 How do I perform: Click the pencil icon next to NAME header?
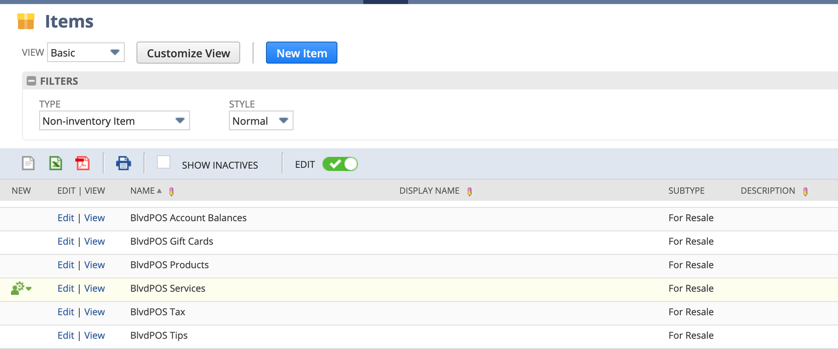(171, 192)
